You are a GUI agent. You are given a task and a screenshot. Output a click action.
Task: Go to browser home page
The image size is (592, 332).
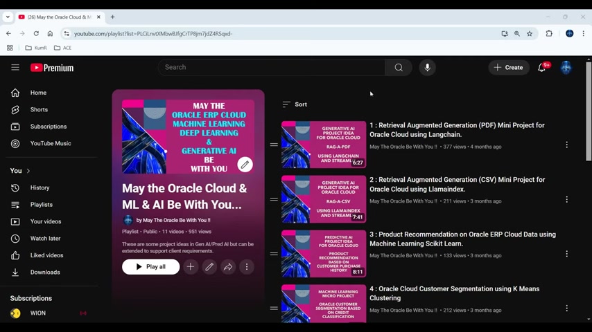50,33
